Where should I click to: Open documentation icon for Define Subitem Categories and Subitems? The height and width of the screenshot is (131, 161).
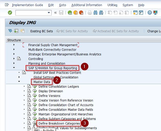[29, 119]
